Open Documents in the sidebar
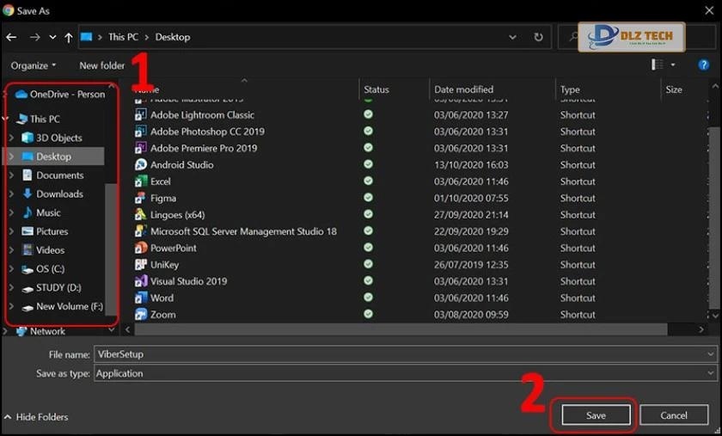This screenshot has width=722, height=436. coord(53,175)
